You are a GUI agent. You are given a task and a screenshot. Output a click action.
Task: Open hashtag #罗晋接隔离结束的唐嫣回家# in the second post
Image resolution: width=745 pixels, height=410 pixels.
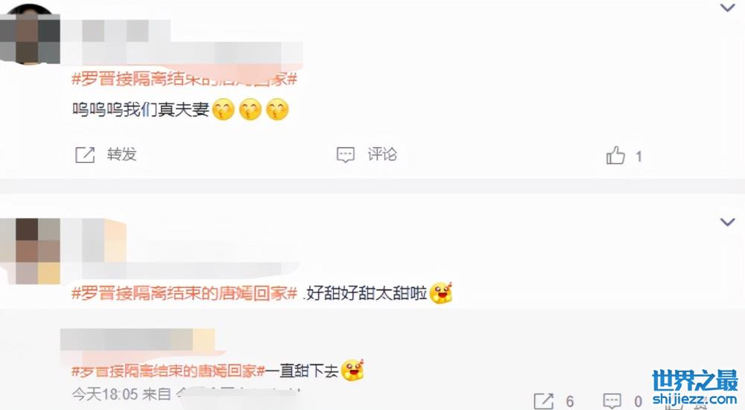(x=184, y=293)
